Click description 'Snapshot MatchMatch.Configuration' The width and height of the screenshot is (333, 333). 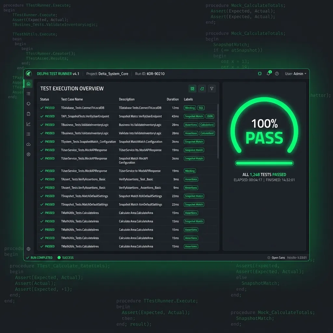[140, 142]
